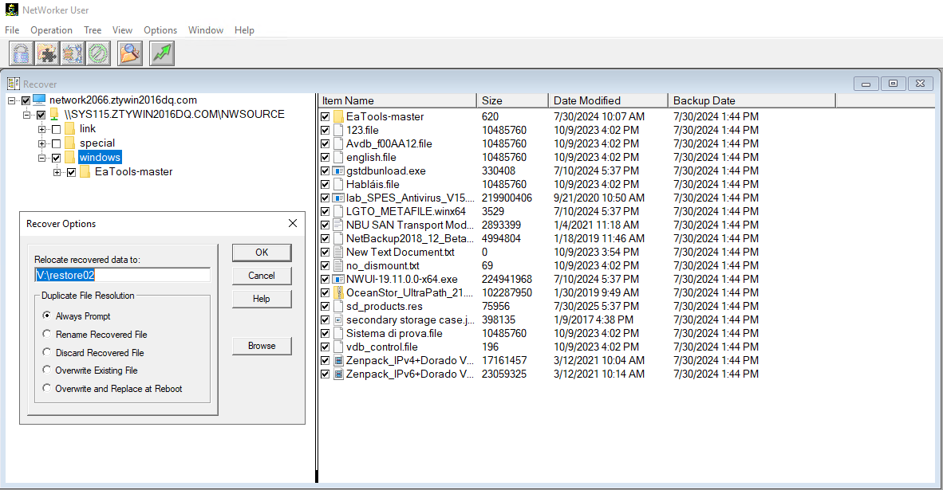Open the Tree menu
943x490 pixels.
(x=93, y=30)
